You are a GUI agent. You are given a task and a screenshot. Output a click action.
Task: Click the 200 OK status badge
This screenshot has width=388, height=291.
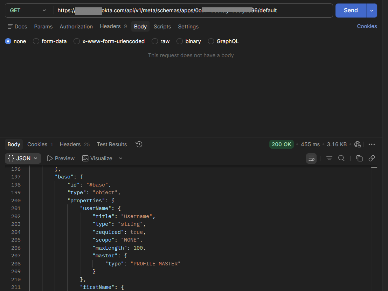tap(281, 144)
